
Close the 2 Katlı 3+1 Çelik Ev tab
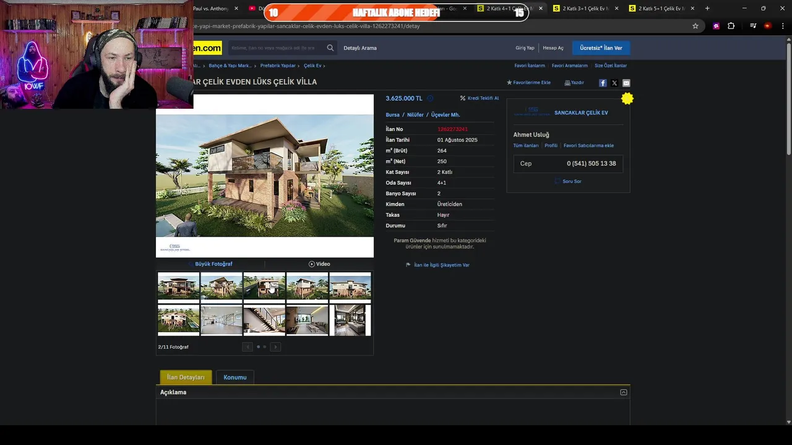point(616,8)
